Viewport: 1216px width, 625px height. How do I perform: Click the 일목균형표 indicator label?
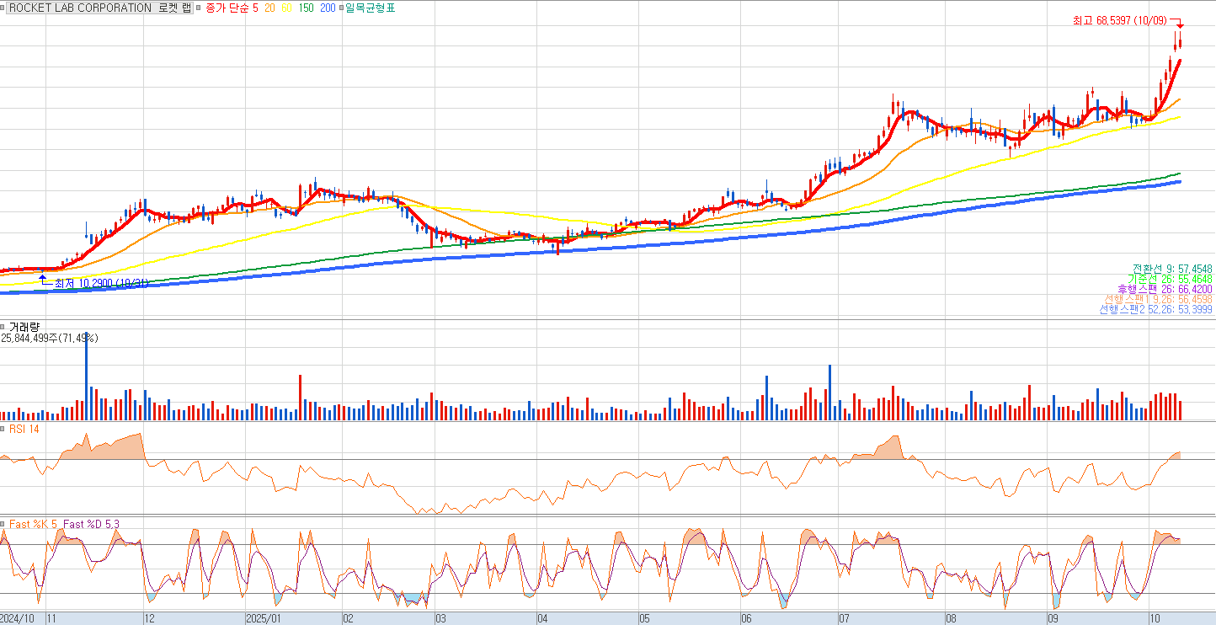(x=370, y=8)
